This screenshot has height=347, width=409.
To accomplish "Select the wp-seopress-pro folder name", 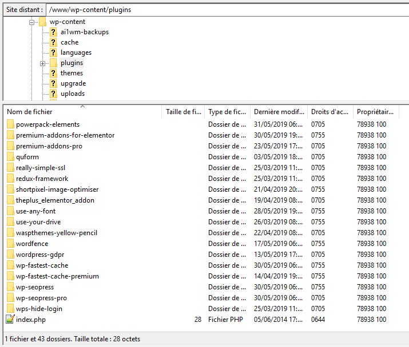I will (41, 298).
